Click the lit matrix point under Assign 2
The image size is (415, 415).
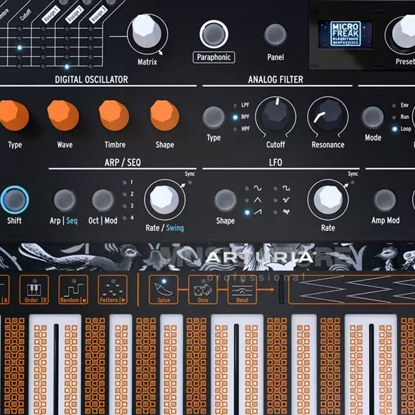click(x=67, y=66)
